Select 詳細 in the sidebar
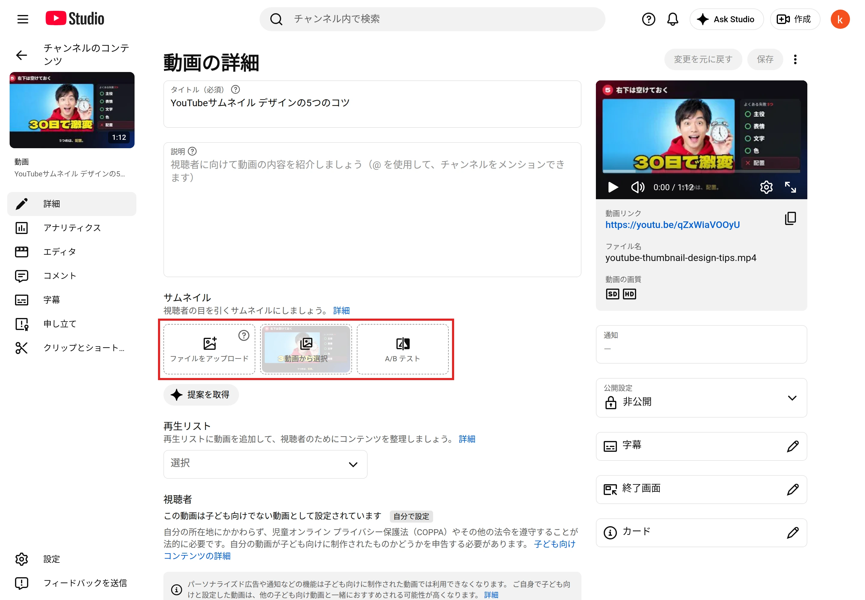 (x=71, y=204)
